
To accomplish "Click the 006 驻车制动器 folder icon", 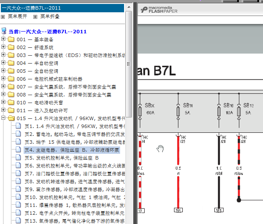I will tap(11, 79).
